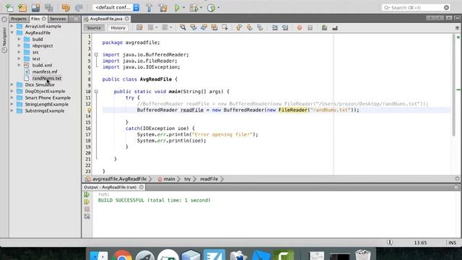The width and height of the screenshot is (462, 260).
Task: Open the Profile Project dropdown arrow
Action: tap(218, 8)
